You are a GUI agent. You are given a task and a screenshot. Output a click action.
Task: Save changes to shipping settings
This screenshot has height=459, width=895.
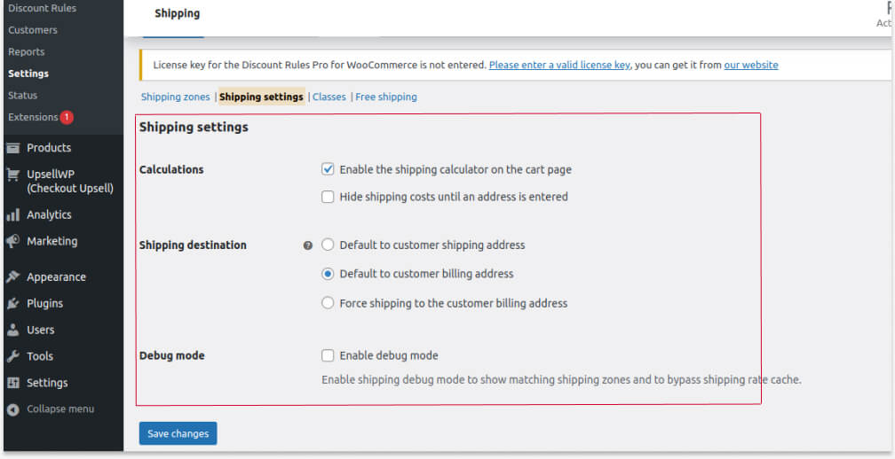[x=178, y=434]
